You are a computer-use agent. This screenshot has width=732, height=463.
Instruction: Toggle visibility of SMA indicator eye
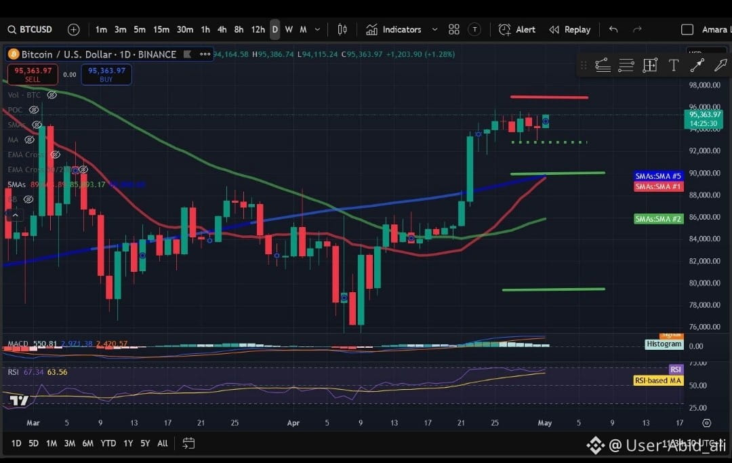(x=37, y=125)
